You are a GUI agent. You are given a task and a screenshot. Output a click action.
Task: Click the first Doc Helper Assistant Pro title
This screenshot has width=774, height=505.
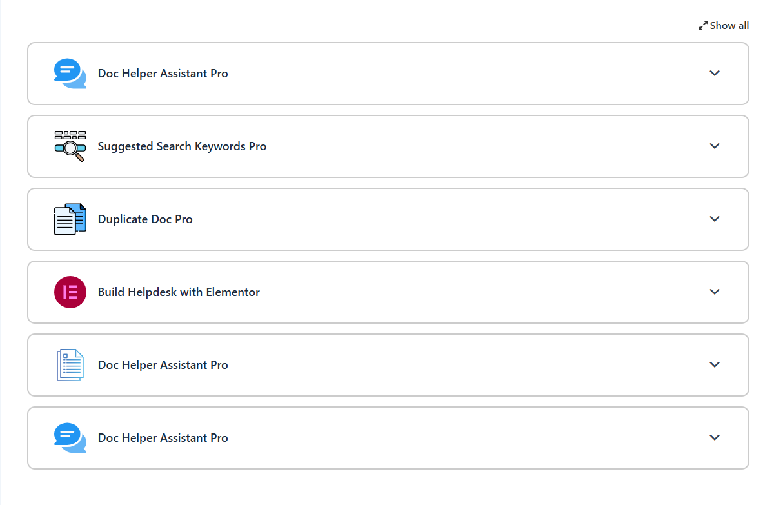(x=163, y=74)
